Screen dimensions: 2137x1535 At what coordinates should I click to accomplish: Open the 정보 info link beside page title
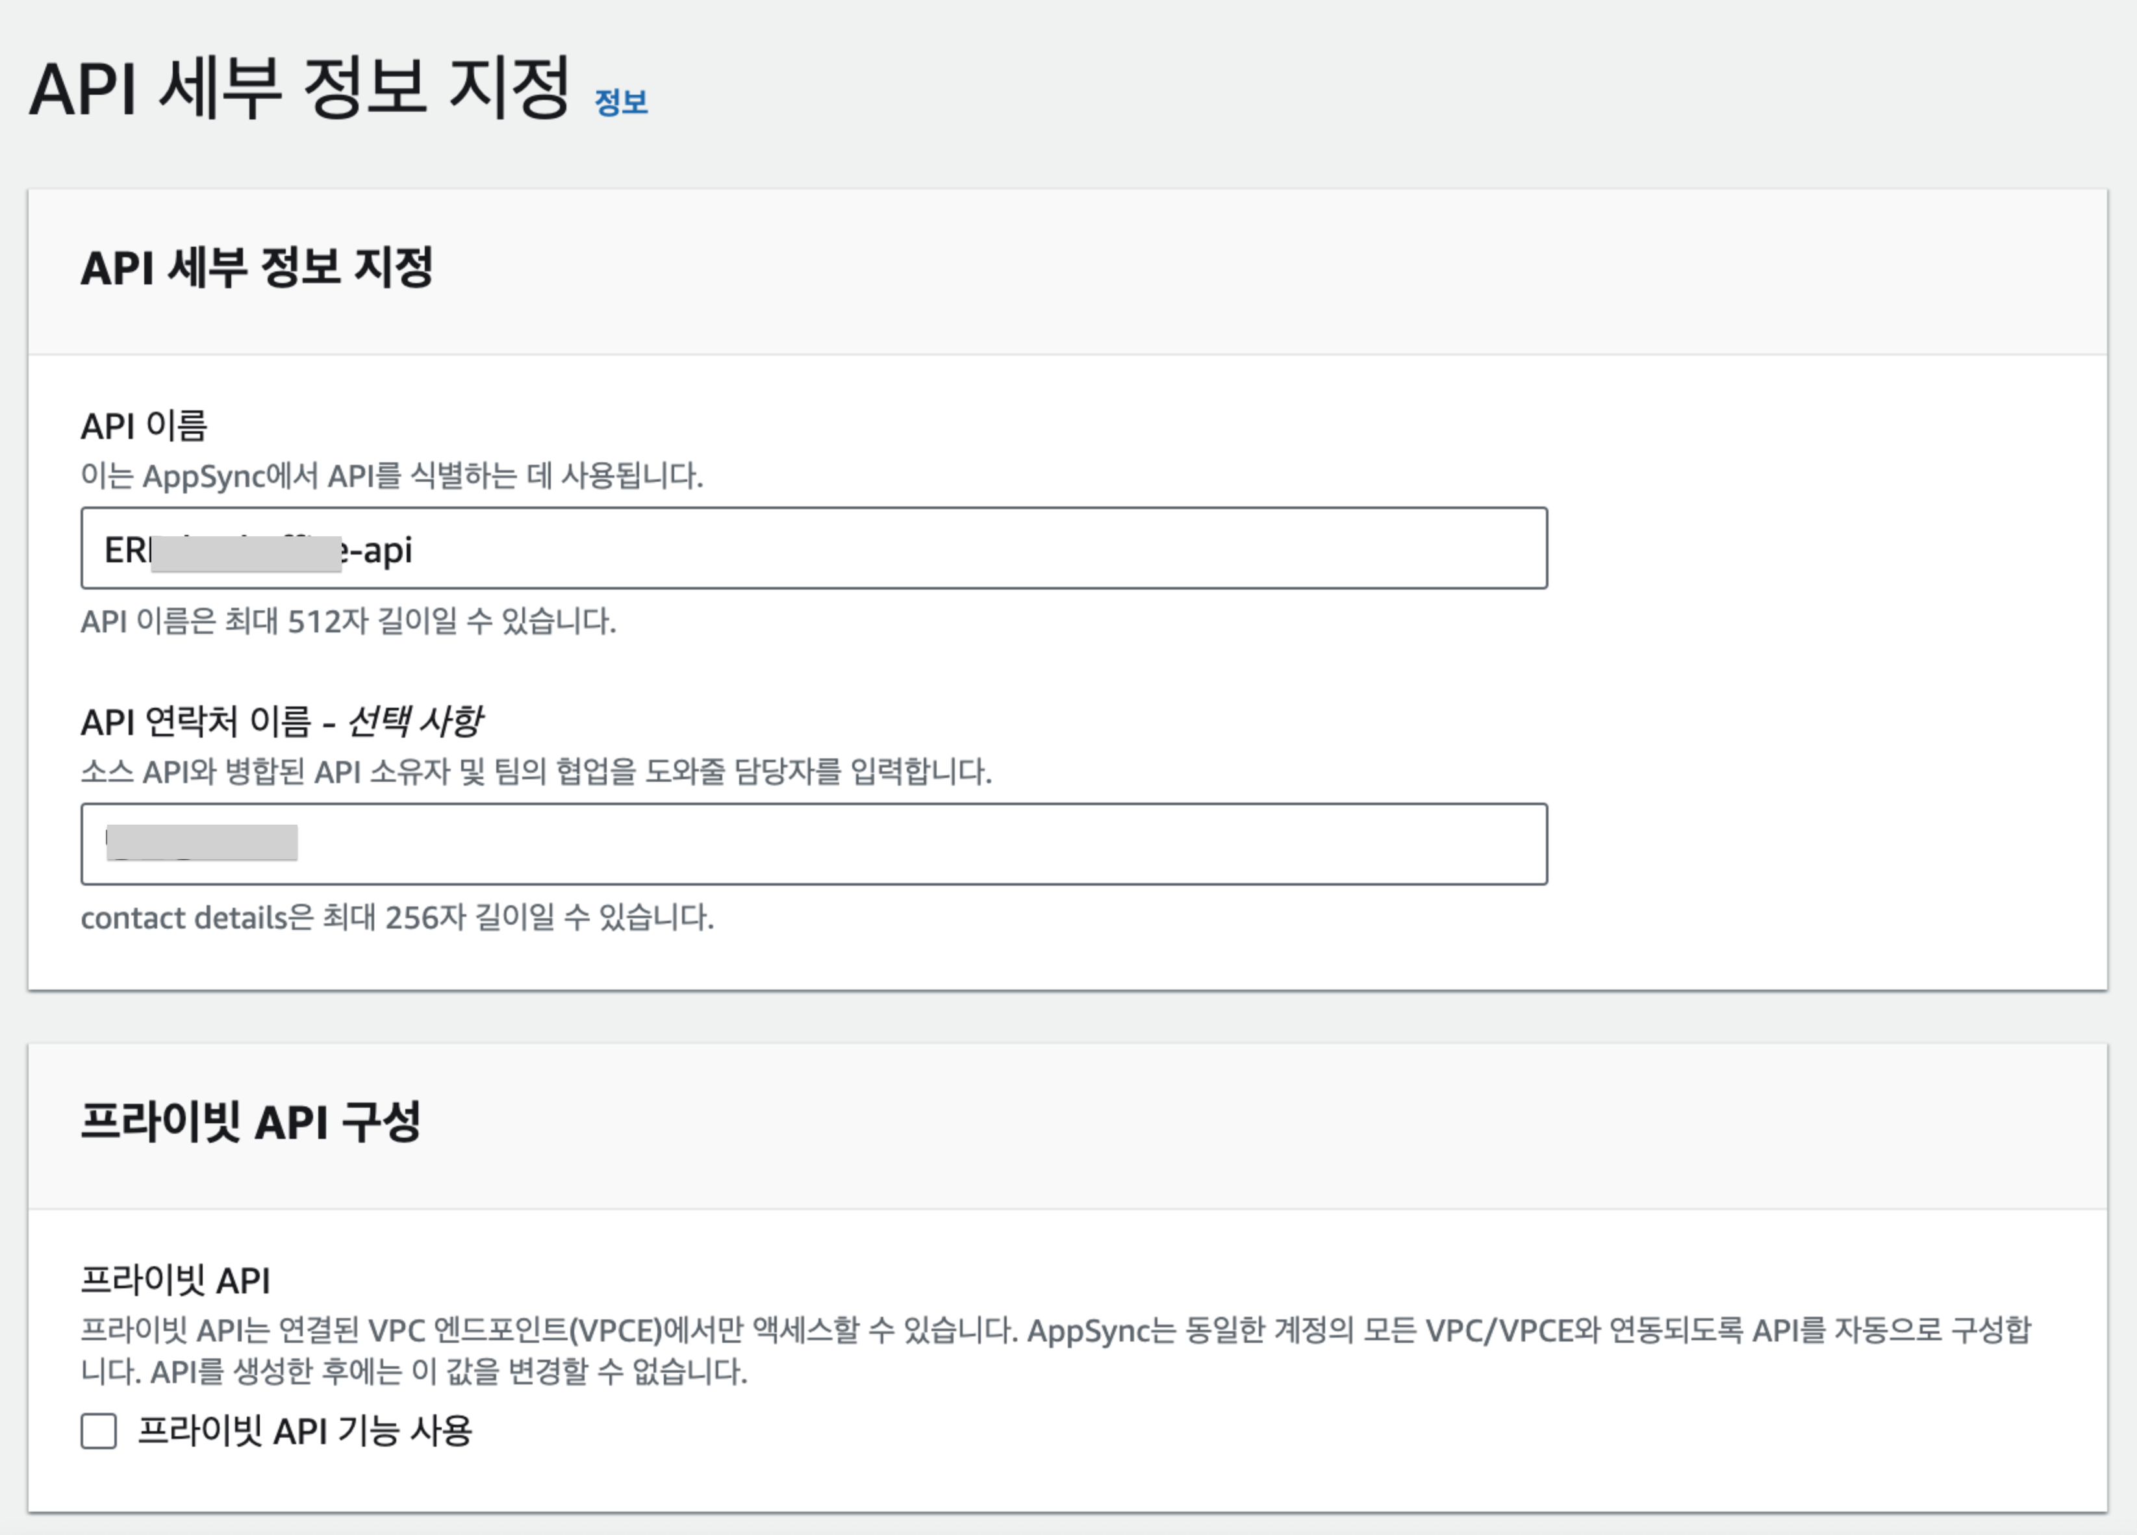coord(620,102)
